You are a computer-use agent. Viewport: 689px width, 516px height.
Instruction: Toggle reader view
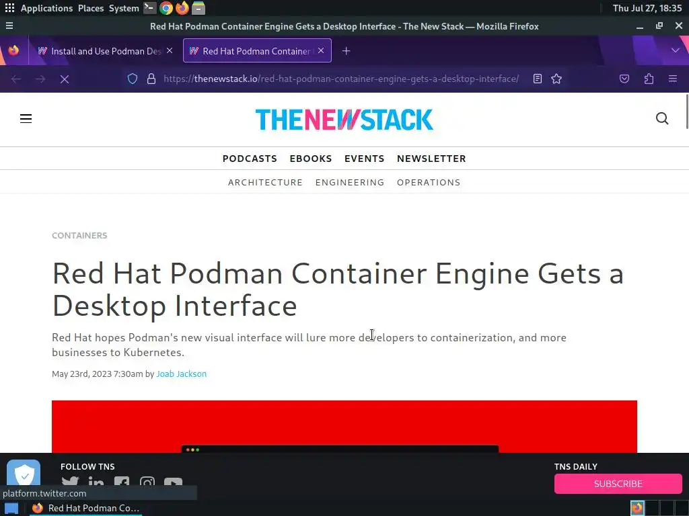click(x=538, y=79)
